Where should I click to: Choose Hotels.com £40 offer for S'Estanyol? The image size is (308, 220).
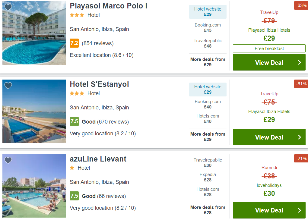pos(208,119)
